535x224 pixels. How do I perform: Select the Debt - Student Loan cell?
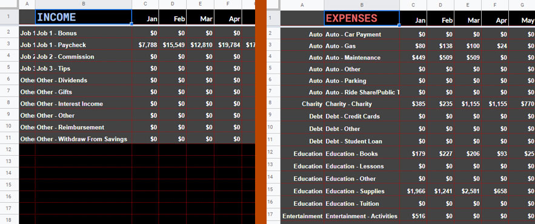pos(362,141)
